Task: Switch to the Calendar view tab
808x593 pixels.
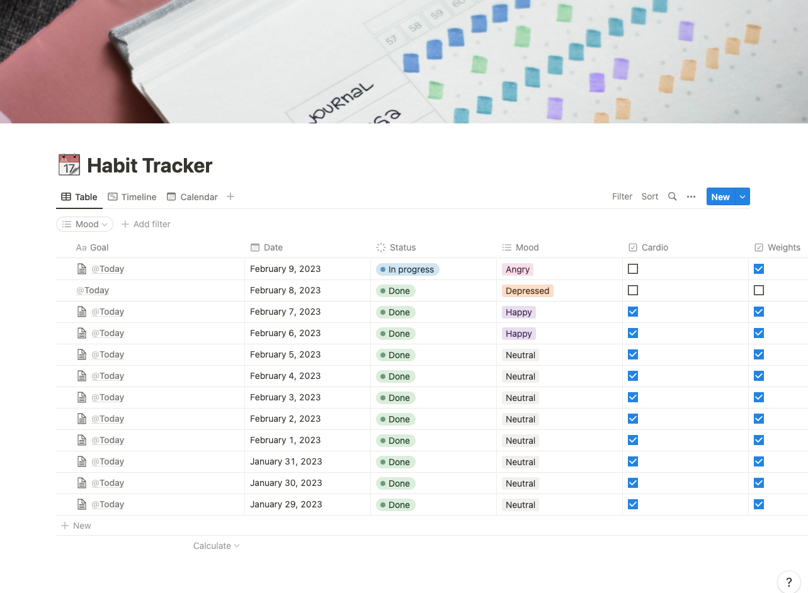Action: point(193,196)
